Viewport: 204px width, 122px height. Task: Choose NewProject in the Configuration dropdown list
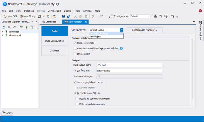95,37
